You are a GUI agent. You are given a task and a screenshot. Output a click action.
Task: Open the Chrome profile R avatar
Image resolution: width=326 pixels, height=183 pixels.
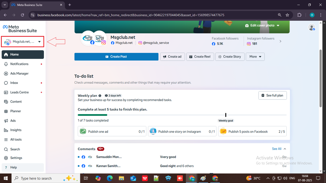(x=312, y=15)
